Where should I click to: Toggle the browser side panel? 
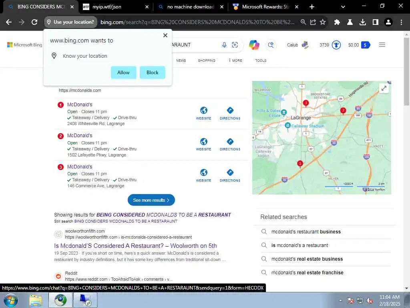(376, 22)
